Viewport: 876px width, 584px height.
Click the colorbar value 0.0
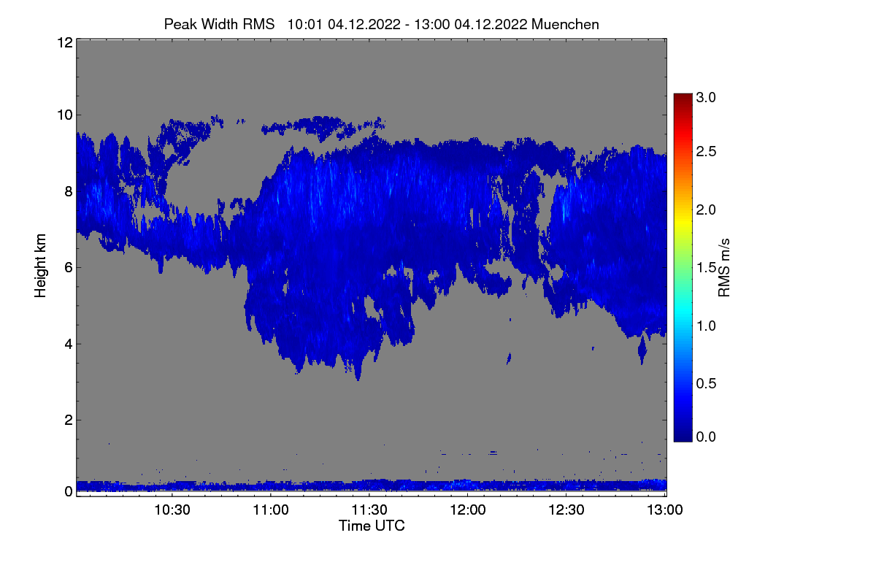(706, 437)
